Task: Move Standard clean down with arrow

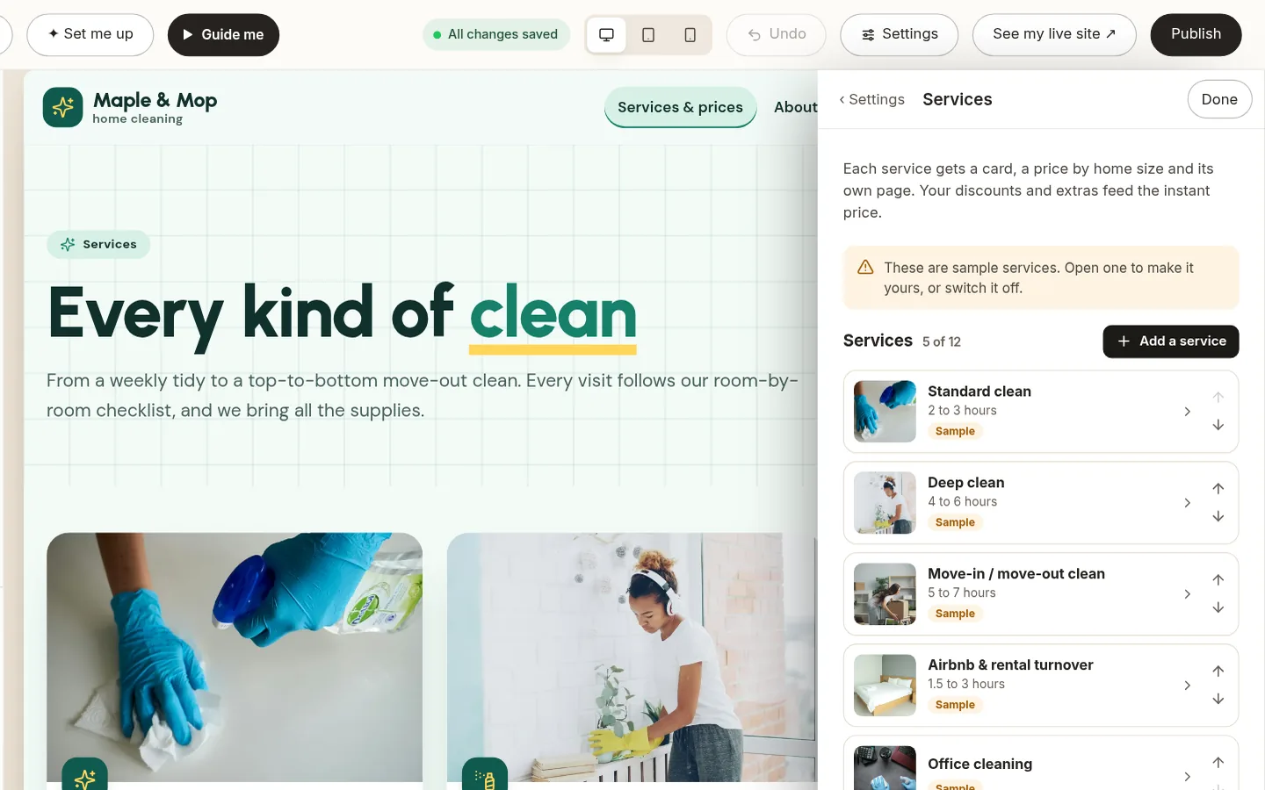Action: click(x=1218, y=426)
